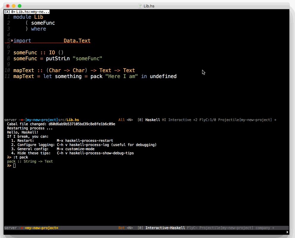Click 'someFunc' in the export list
This screenshot has width=295, height=238.
point(43,23)
